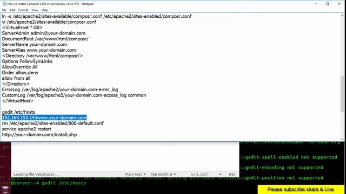Viewport: 346px width, 194px height.
Task: Open the File menu in Notepad
Action: 4,10
